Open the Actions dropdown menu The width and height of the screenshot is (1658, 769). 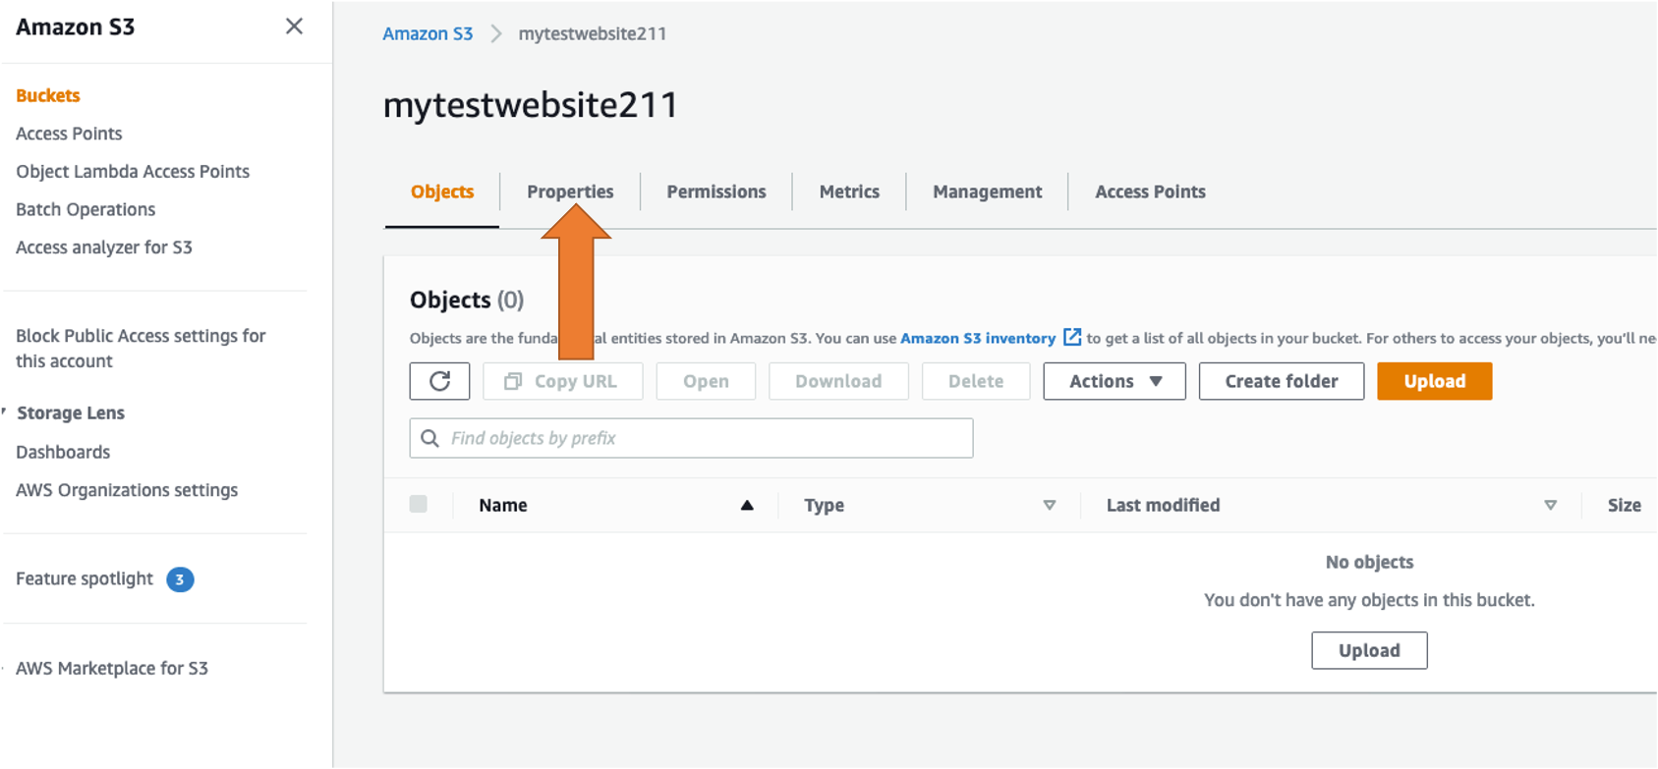pyautogui.click(x=1115, y=381)
